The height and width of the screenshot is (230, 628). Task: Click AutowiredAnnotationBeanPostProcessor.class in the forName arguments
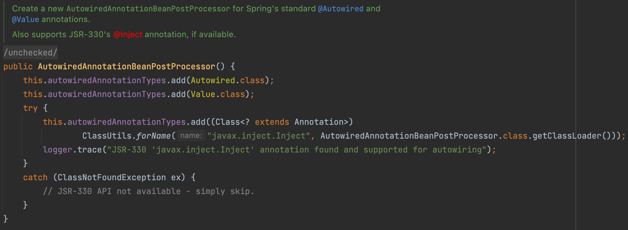pos(424,136)
